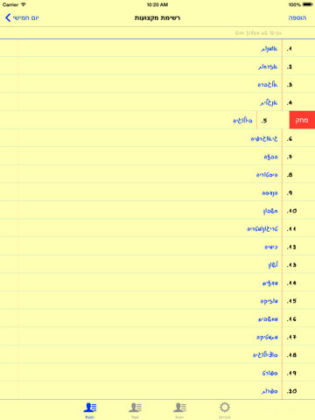Image resolution: width=315 pixels, height=420 pixels.
Task: Select subject row number 18
Action: pos(157,354)
